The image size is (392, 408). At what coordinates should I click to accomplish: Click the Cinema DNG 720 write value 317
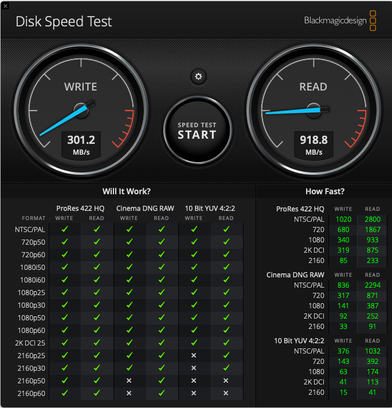(x=343, y=296)
